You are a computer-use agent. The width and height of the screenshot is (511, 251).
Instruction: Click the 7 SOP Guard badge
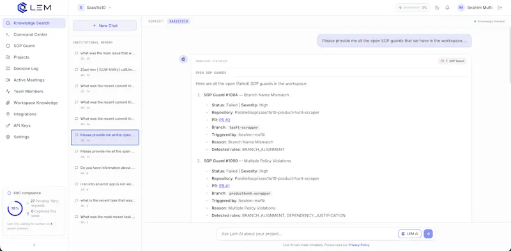tap(452, 61)
